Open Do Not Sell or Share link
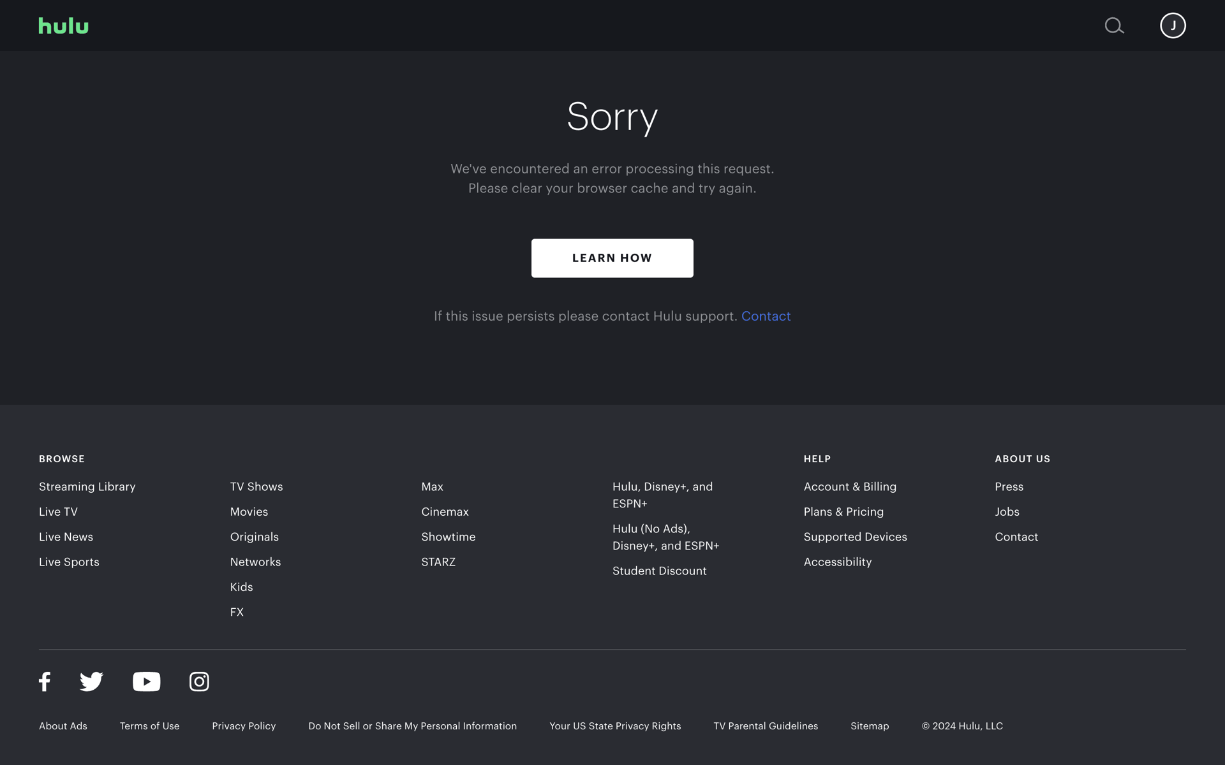 tap(412, 726)
